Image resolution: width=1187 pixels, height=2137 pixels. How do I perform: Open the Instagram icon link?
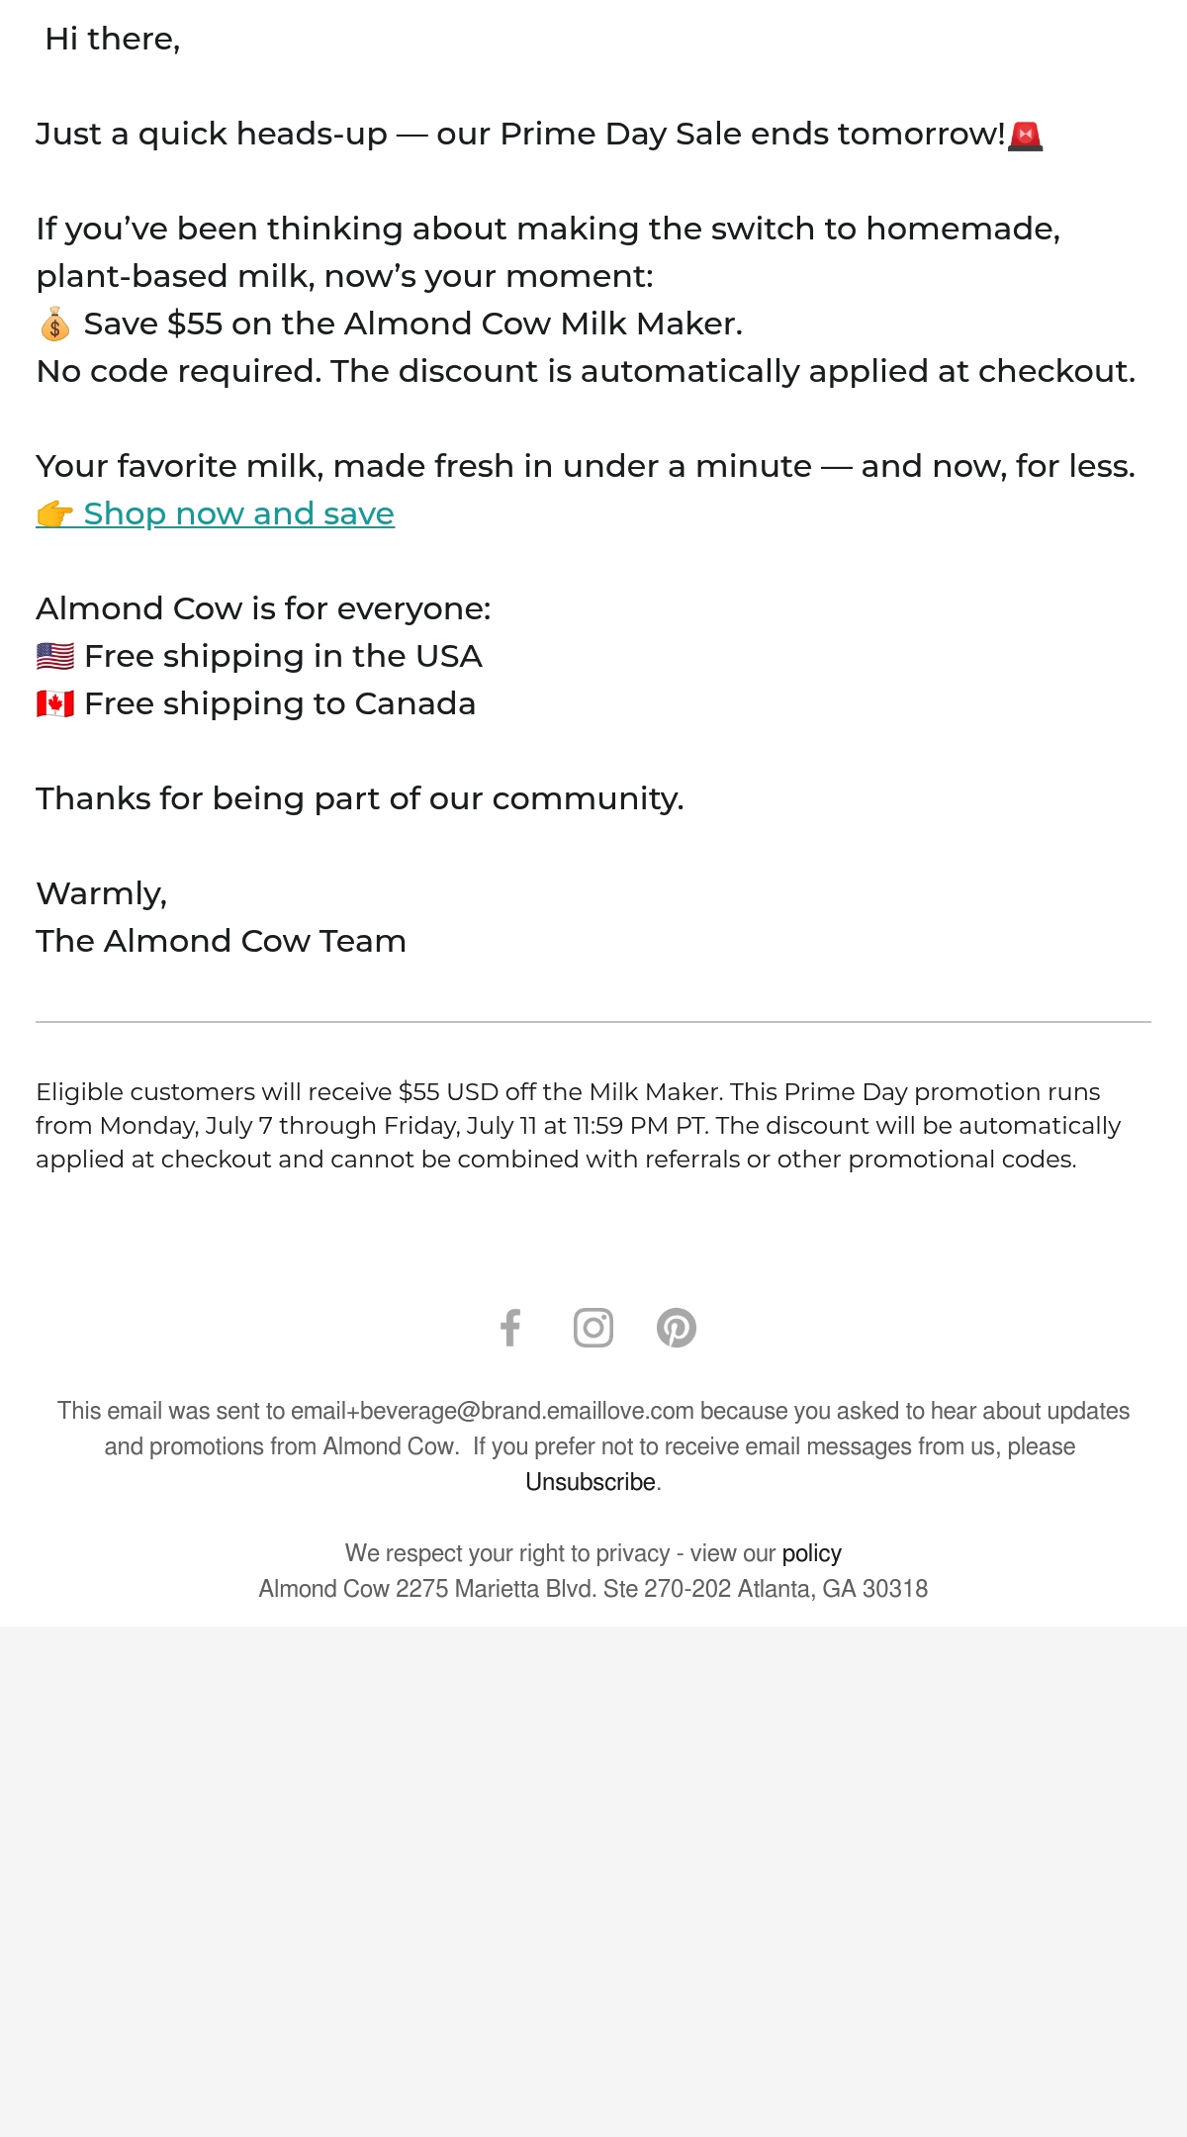tap(593, 1328)
